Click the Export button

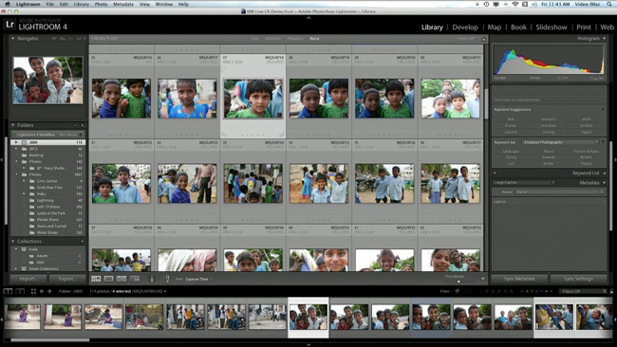66,279
